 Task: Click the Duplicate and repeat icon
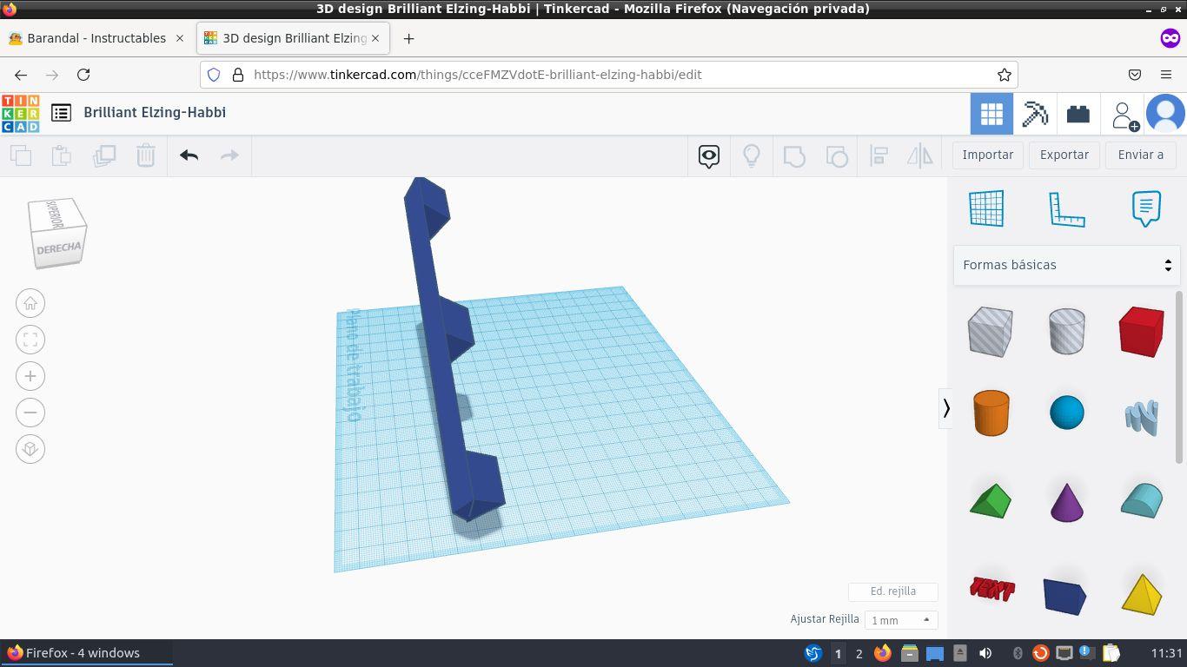[x=104, y=155]
